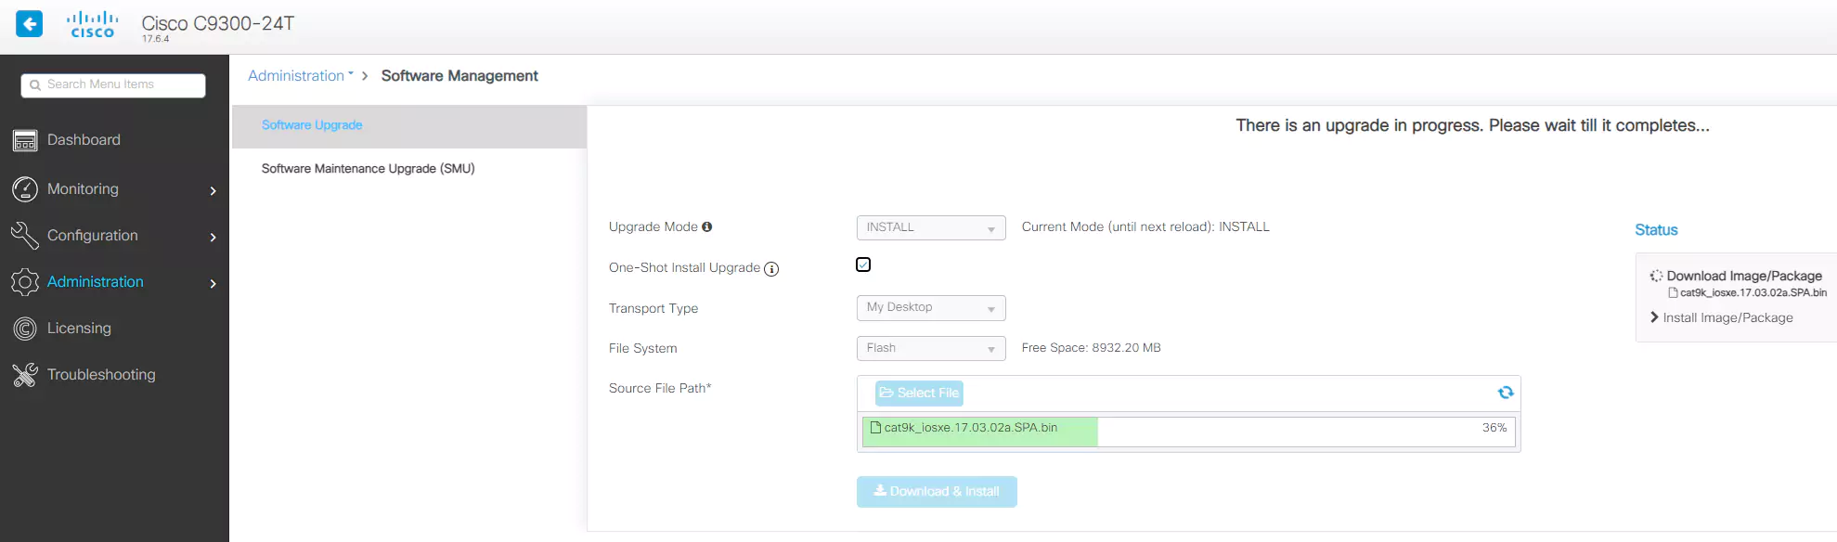This screenshot has width=1837, height=542.
Task: Click the One-Shot Install Upgrade info icon
Action: 771,269
